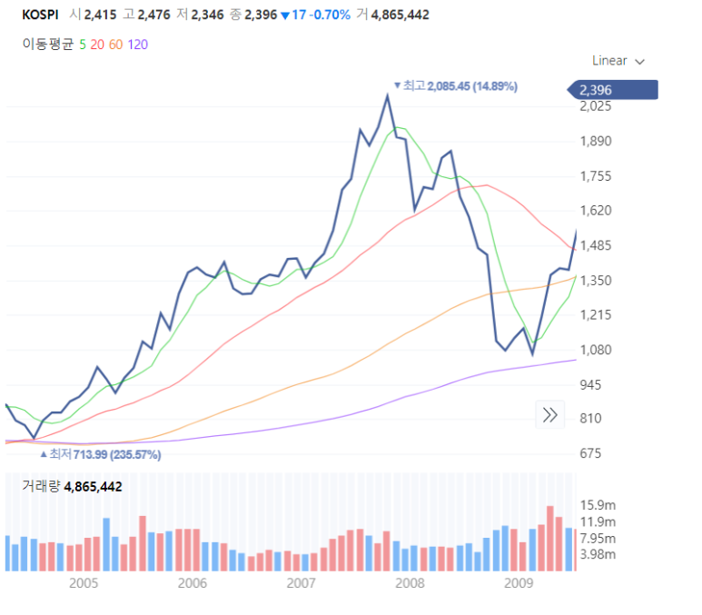Open the Linear scale dropdown

(x=618, y=61)
